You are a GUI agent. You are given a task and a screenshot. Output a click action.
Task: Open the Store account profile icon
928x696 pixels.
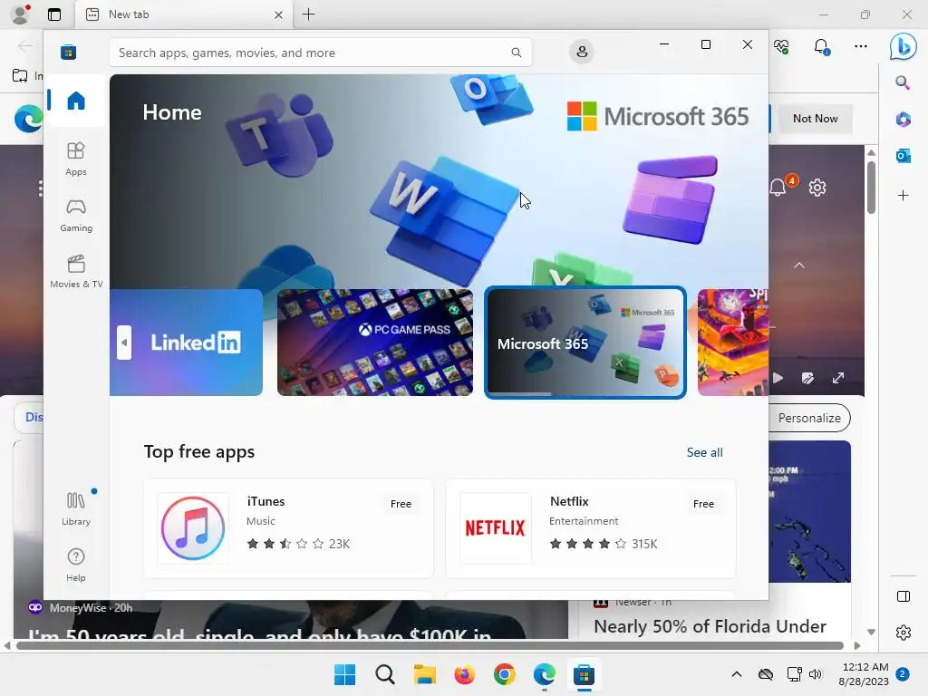point(582,52)
